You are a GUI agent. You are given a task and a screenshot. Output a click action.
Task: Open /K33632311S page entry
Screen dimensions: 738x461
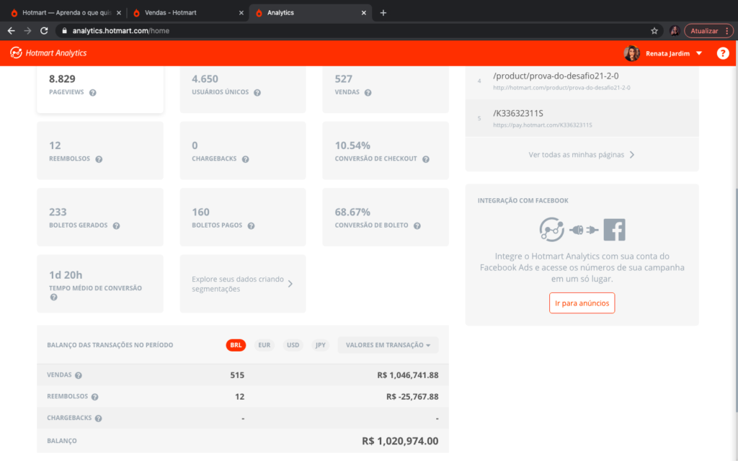[582, 118]
